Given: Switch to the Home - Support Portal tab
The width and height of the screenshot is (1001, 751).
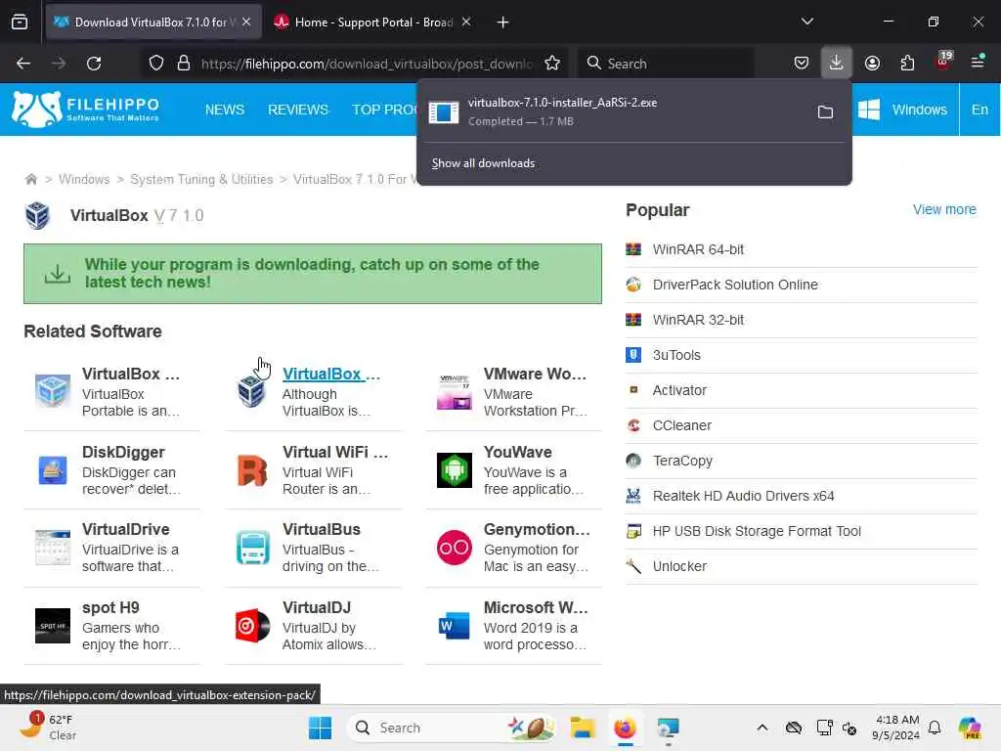Looking at the screenshot, I should click(x=373, y=22).
